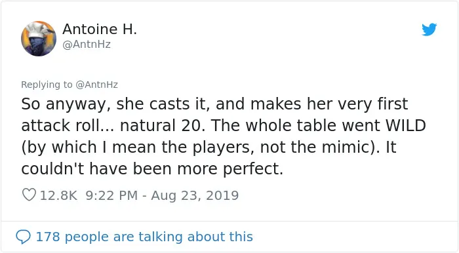Image resolution: width=459 pixels, height=253 pixels.
Task: Click the number 178 in the footer
Action: tap(48, 237)
